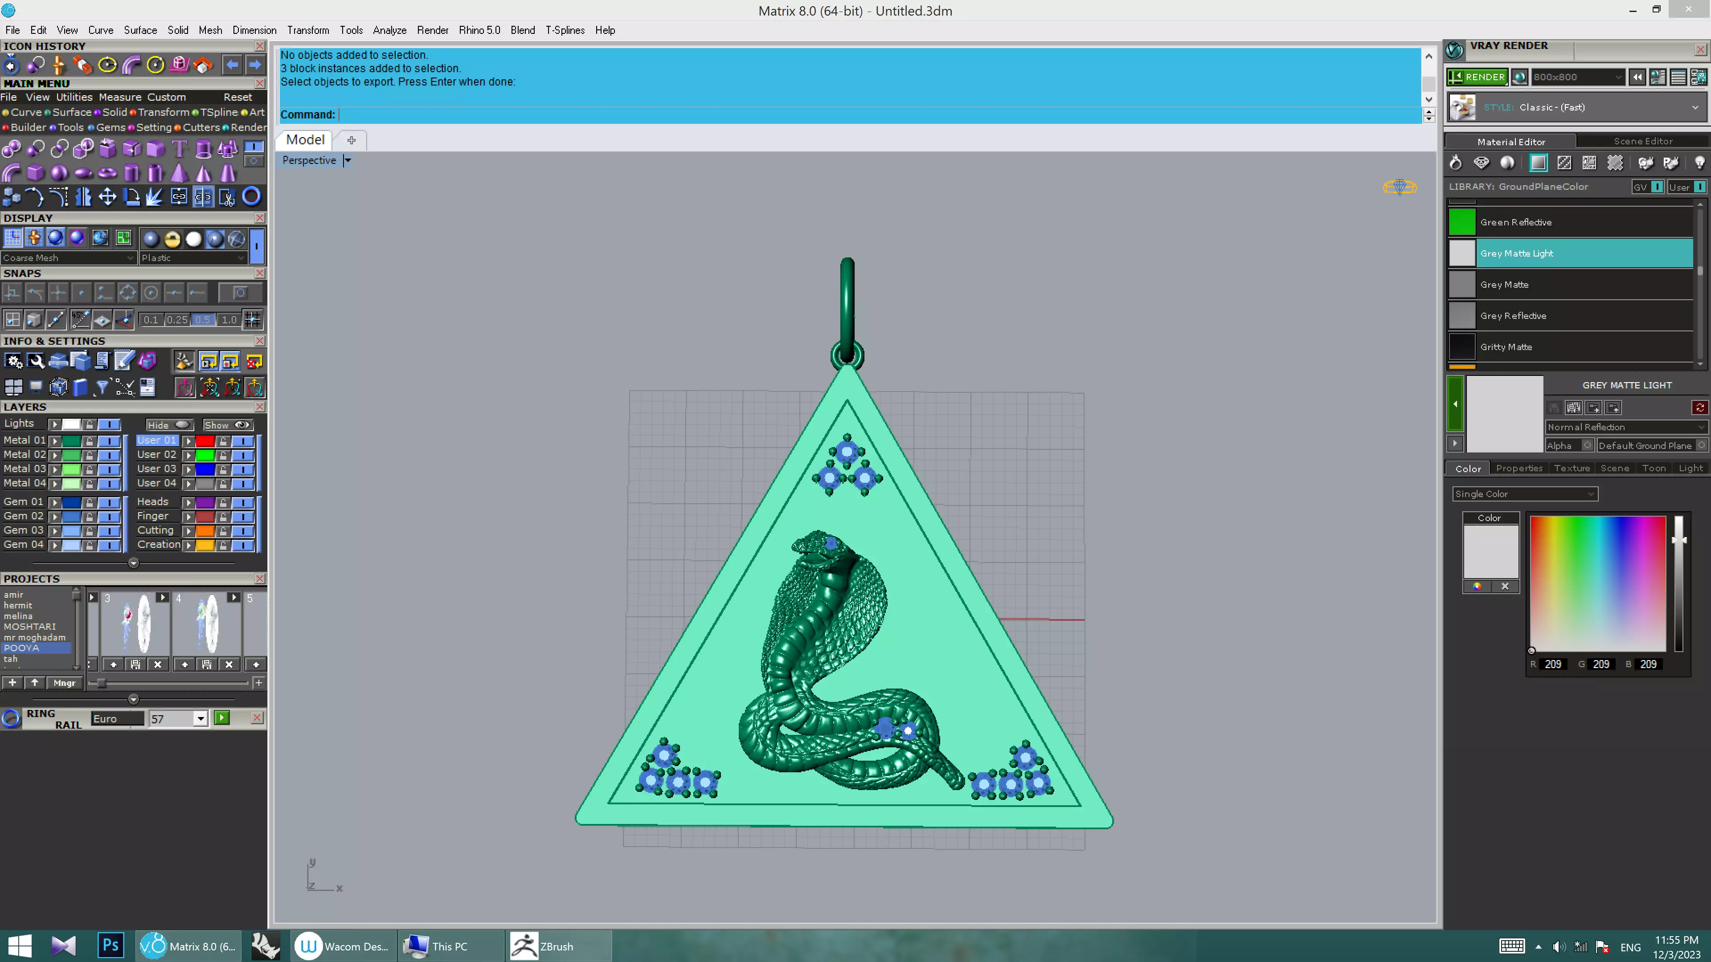The width and height of the screenshot is (1711, 962).
Task: Select the Text solid tool icon
Action: (x=179, y=148)
